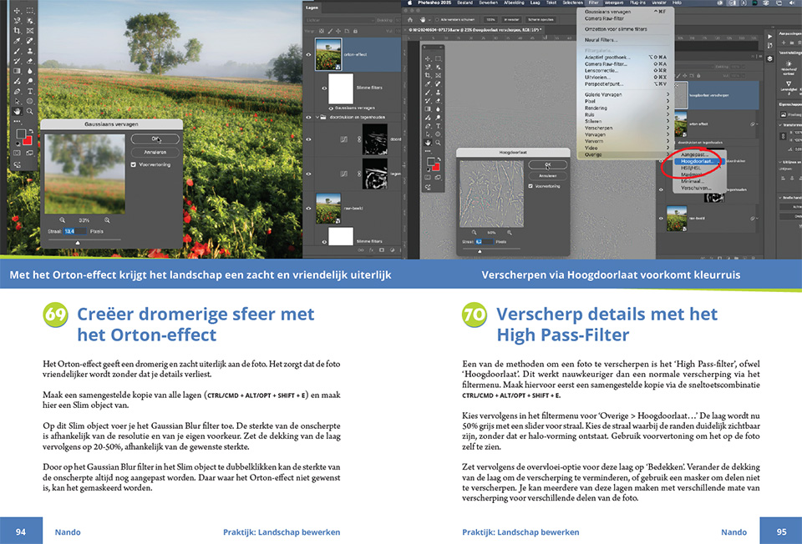The image size is (802, 544).
Task: Open the Filter menu in menu bar
Action: click(593, 3)
